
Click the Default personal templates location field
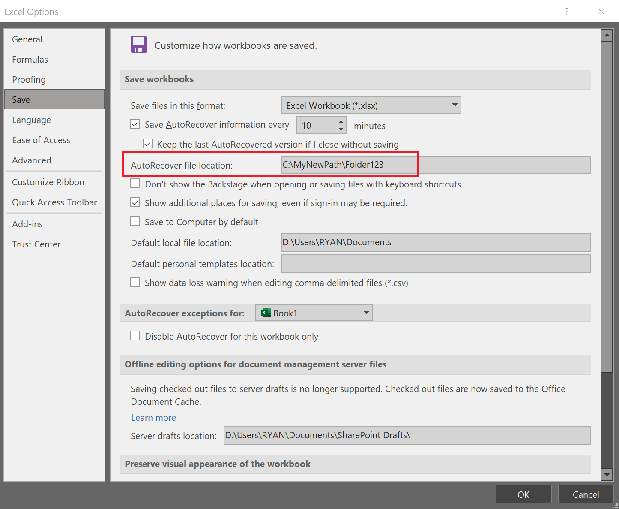pos(435,264)
